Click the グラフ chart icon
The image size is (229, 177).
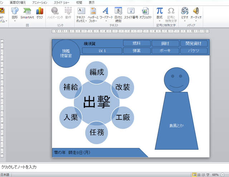pyautogui.click(x=39, y=13)
